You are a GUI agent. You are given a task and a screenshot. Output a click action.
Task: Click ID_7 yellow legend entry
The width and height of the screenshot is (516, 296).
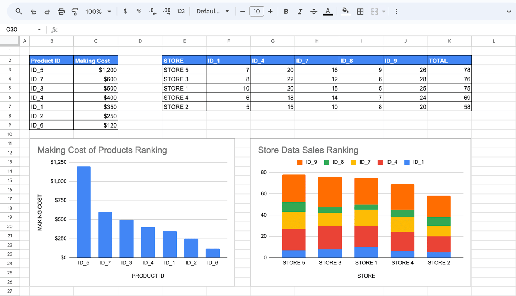361,162
